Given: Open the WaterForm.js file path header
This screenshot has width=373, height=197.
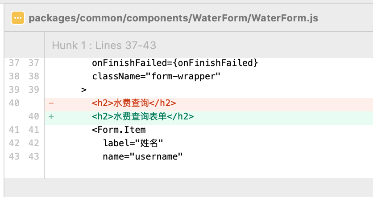Looking at the screenshot, I should 173,18.
